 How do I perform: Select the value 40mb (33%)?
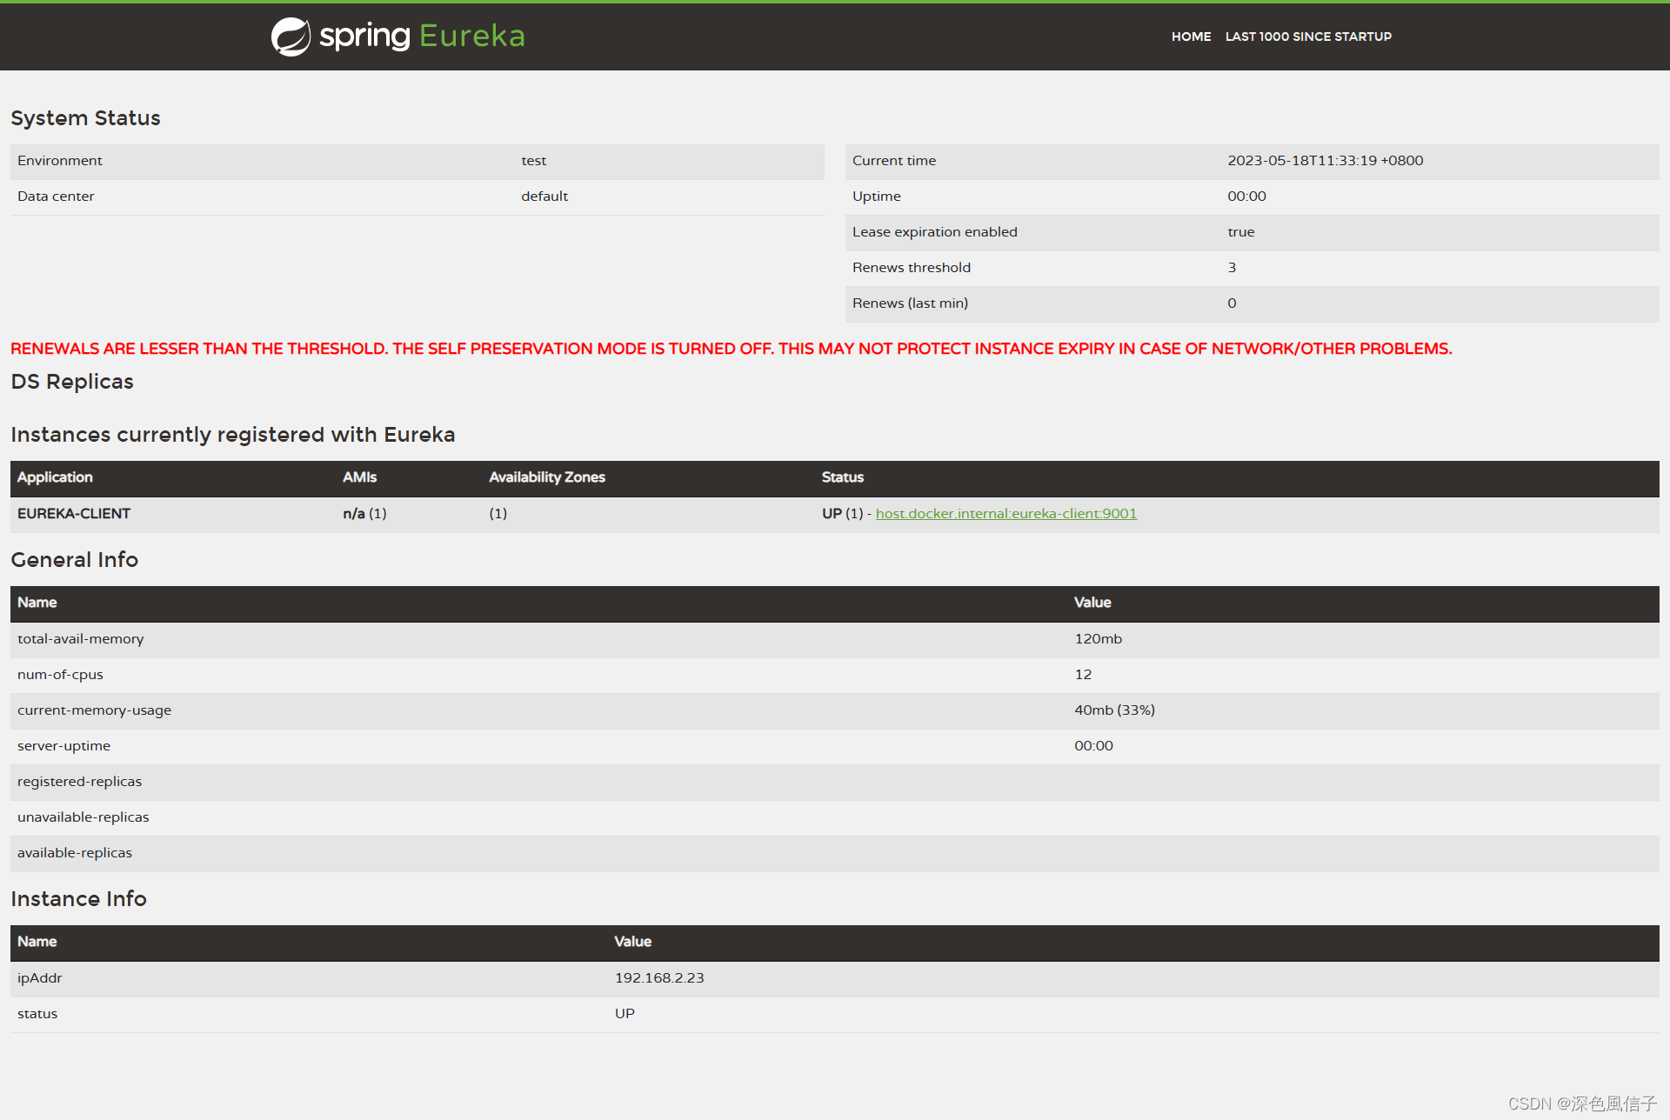coord(1114,710)
